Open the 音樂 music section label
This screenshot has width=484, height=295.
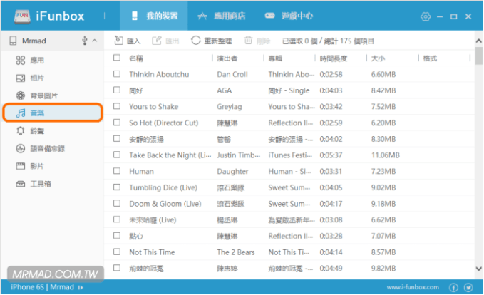(x=37, y=113)
